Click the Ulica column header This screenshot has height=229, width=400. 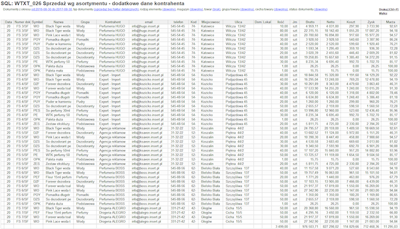[238, 22]
